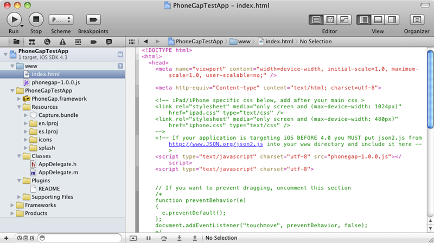Run the PhoneGapTestApp project
This screenshot has height=243, width=434.
(14, 19)
